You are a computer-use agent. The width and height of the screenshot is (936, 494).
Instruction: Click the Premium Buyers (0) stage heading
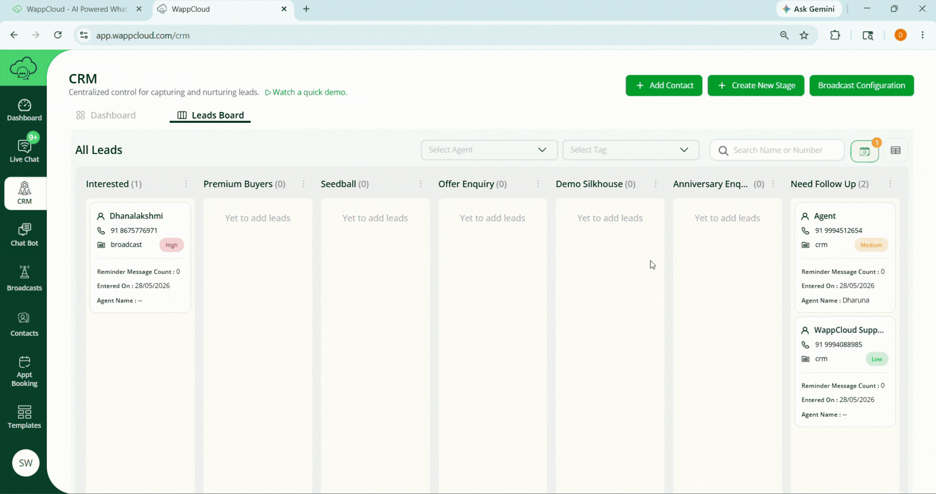[x=244, y=184]
